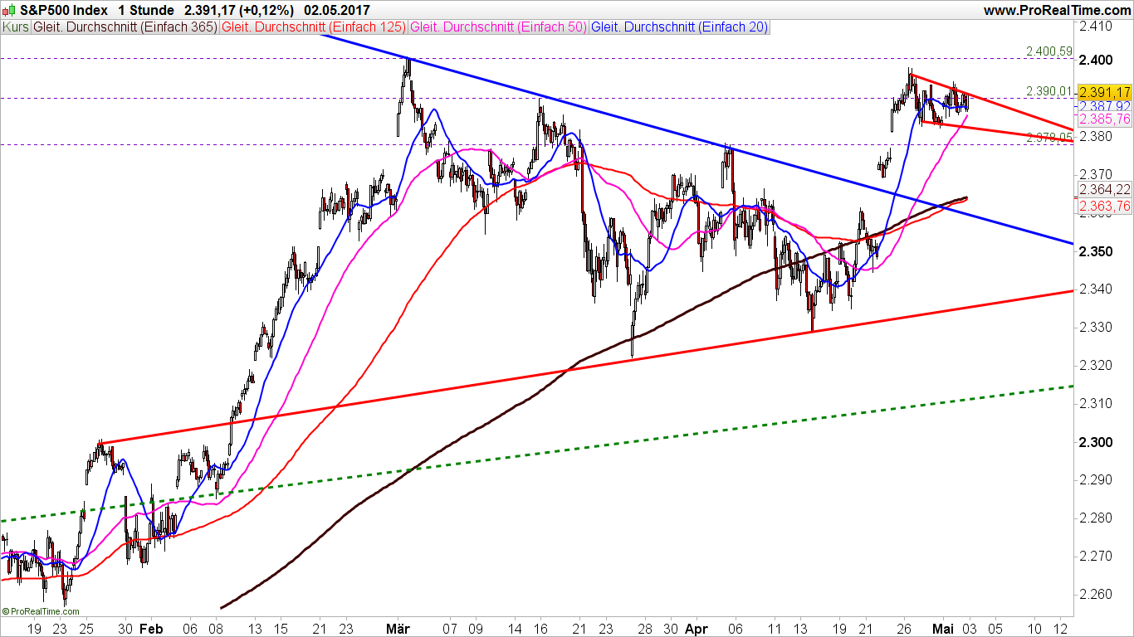This screenshot has height=637, width=1134.
Task: Click the magenta average value tag 2.385,76
Action: click(1106, 119)
